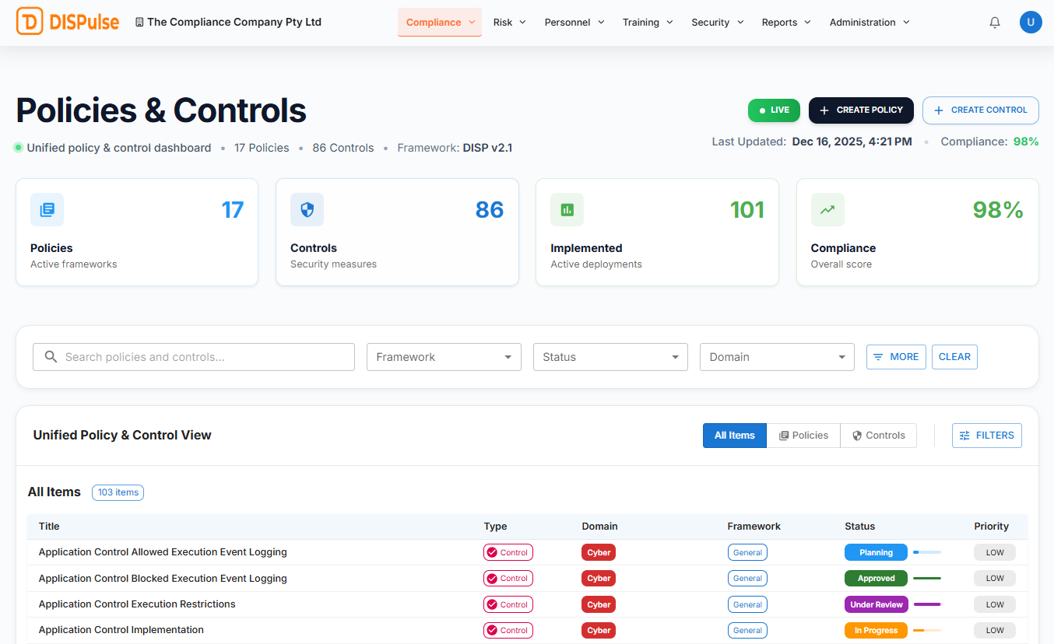Screen dimensions: 1054x644
Task: Open the Risk menu
Action: click(510, 23)
